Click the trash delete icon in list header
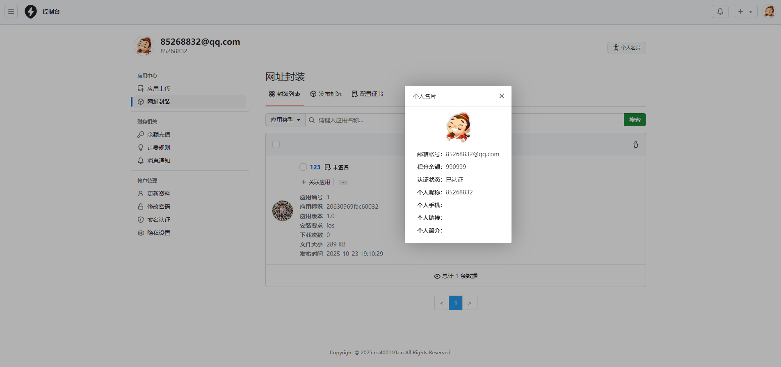This screenshot has width=781, height=367. click(x=635, y=145)
